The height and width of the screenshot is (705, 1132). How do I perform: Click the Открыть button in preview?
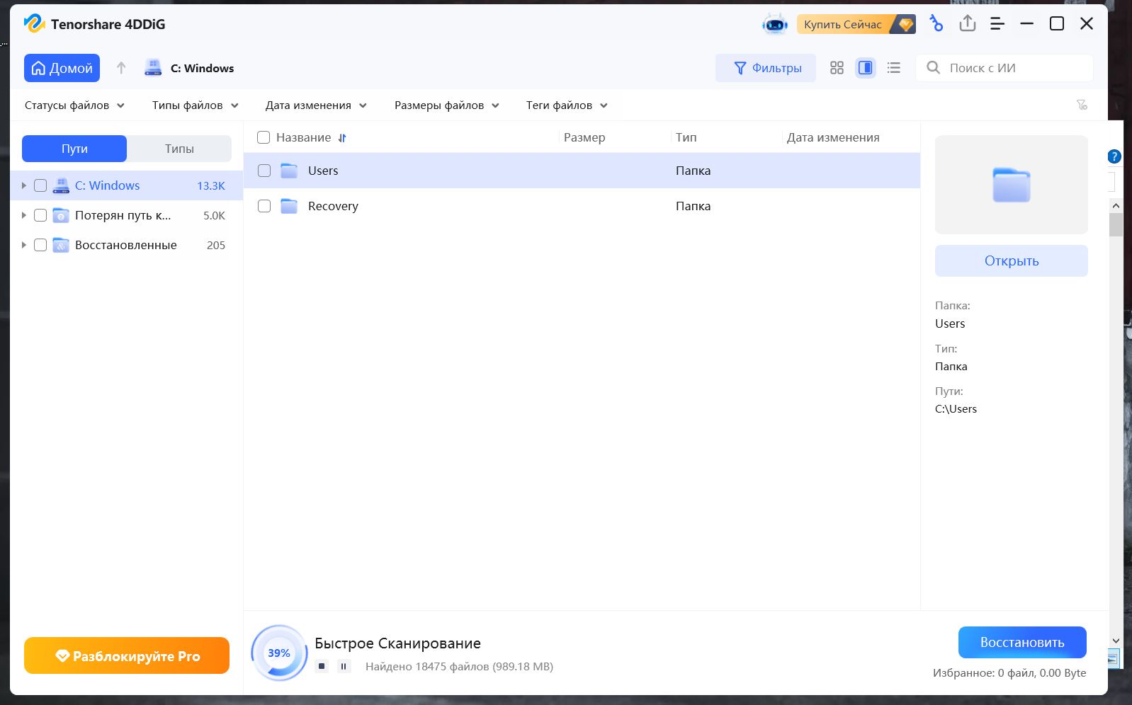click(x=1011, y=260)
